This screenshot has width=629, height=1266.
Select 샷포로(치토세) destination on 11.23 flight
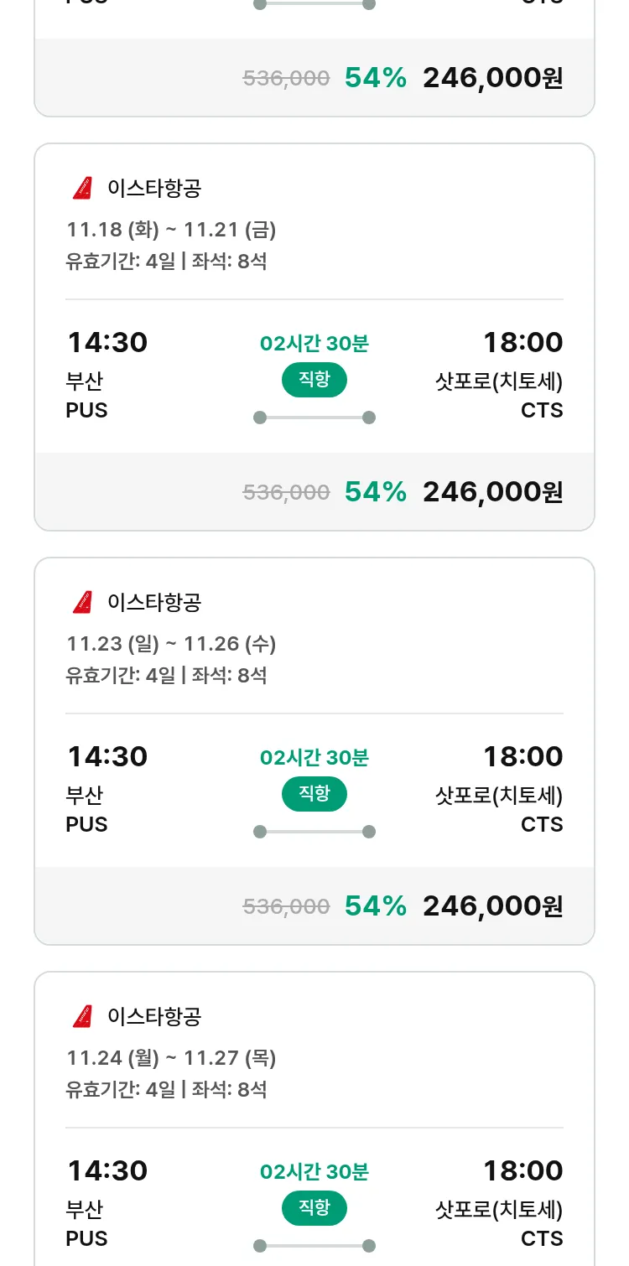pyautogui.click(x=499, y=796)
